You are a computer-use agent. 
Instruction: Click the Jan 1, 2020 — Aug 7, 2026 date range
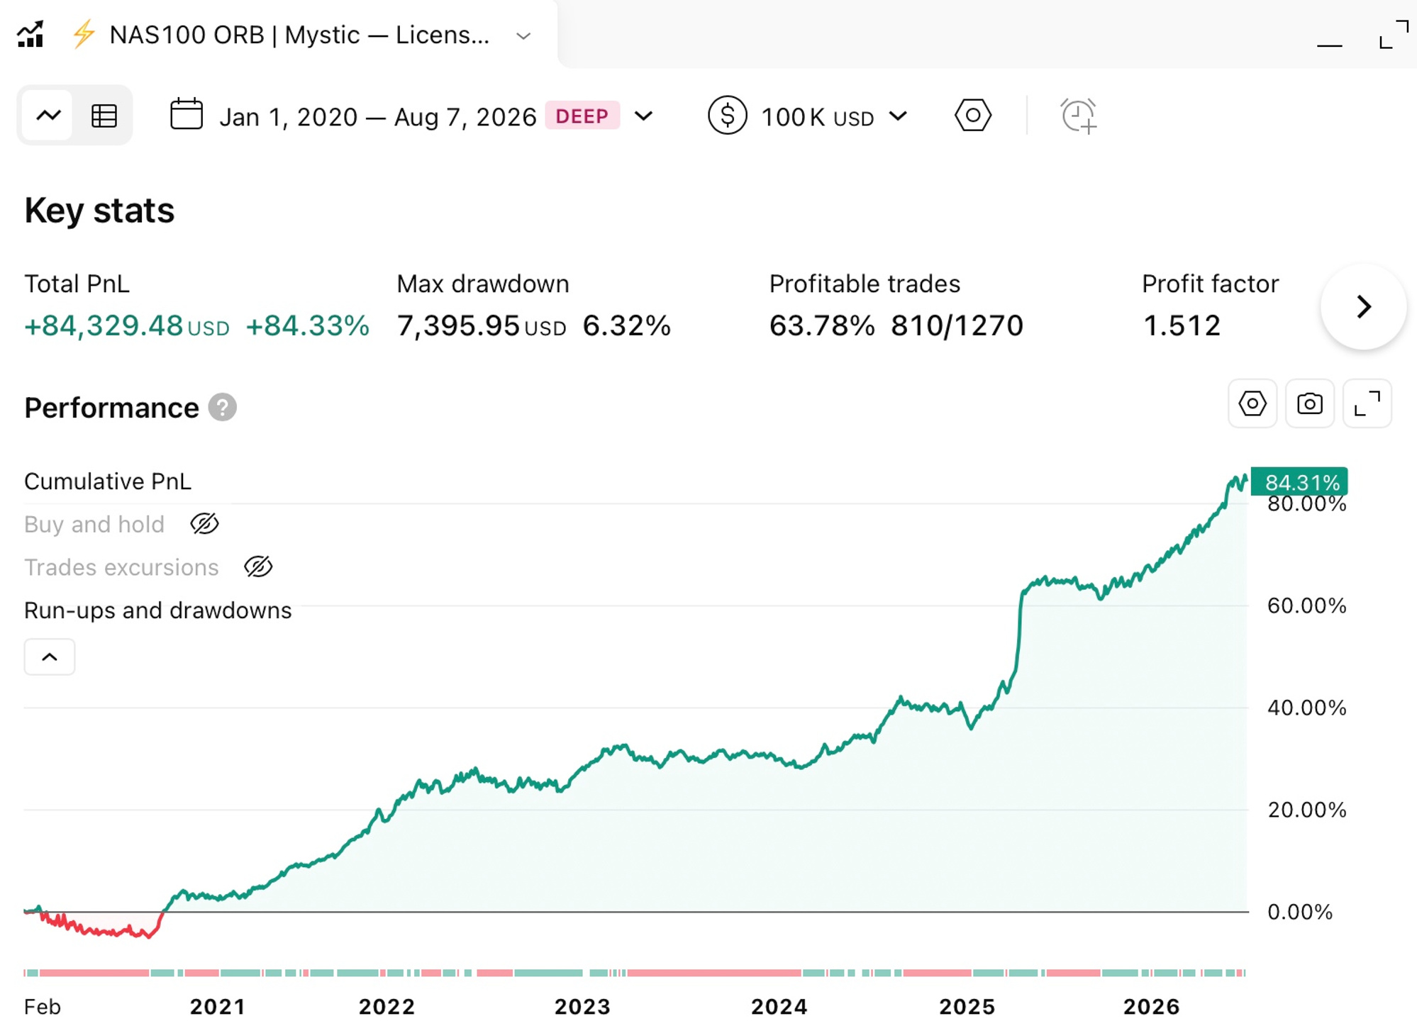click(377, 116)
